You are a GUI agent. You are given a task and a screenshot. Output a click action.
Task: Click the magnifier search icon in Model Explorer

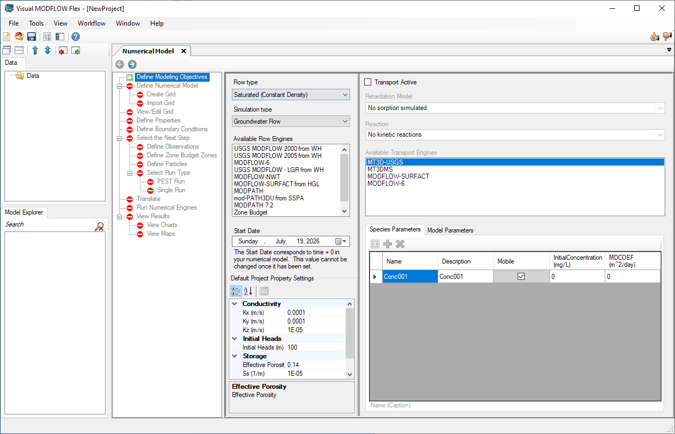(100, 226)
